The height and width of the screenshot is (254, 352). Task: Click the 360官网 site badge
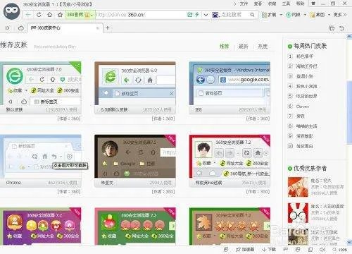[80, 15]
